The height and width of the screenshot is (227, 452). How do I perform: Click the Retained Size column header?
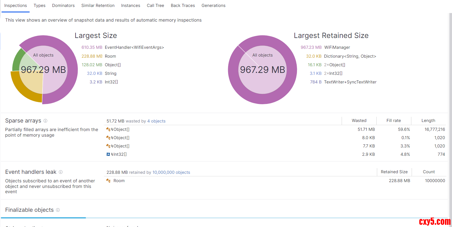(394, 172)
